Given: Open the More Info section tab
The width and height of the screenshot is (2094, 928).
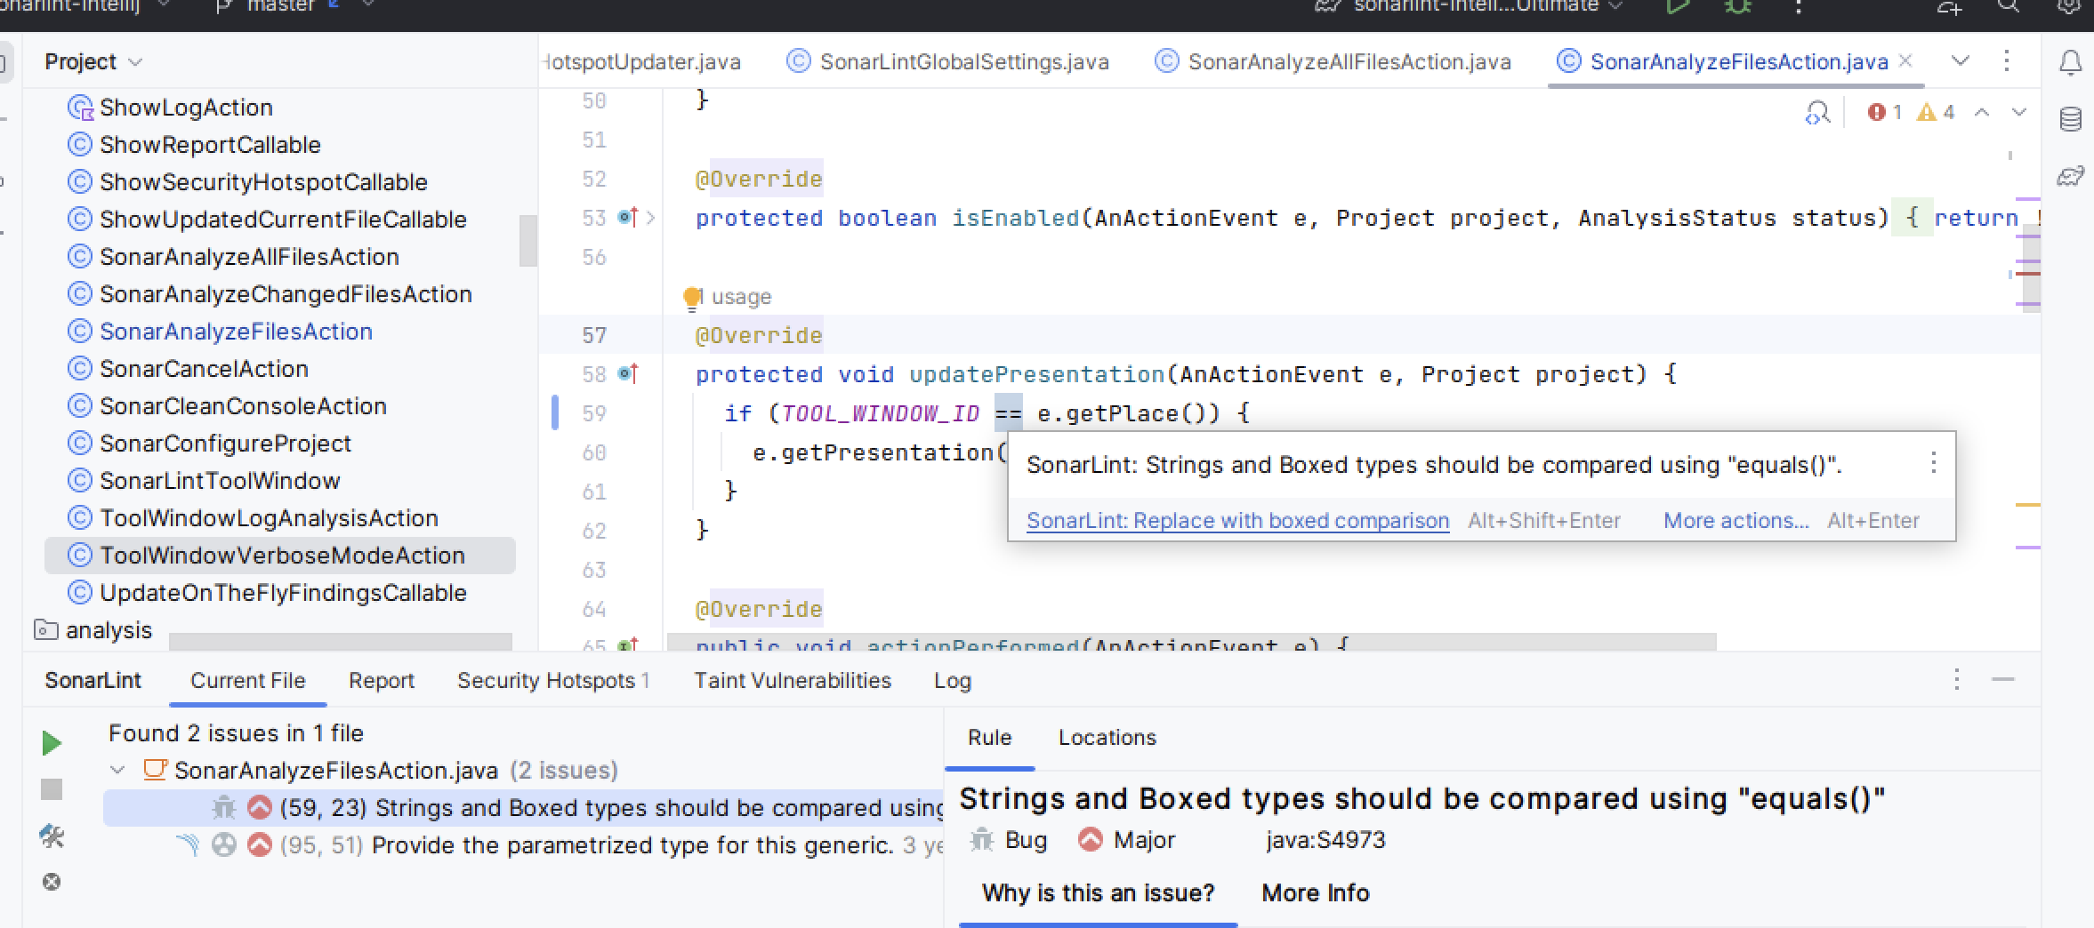Looking at the screenshot, I should [1315, 892].
